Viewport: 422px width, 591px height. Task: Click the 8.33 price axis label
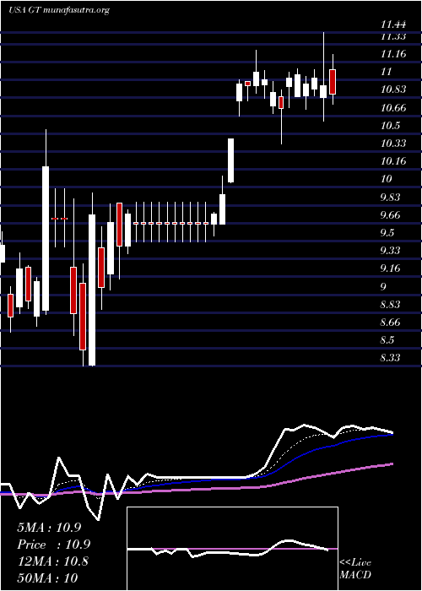coord(390,358)
